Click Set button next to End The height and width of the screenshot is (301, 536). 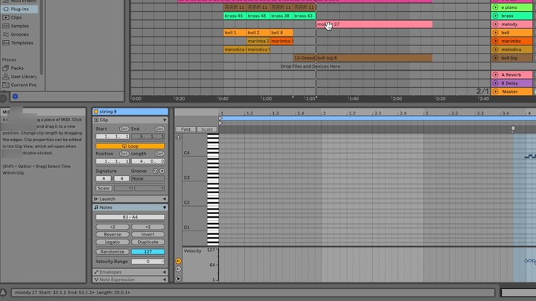(x=159, y=129)
